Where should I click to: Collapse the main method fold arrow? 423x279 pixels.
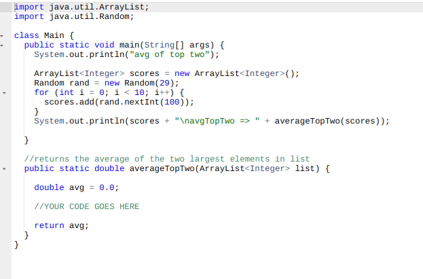(2, 45)
